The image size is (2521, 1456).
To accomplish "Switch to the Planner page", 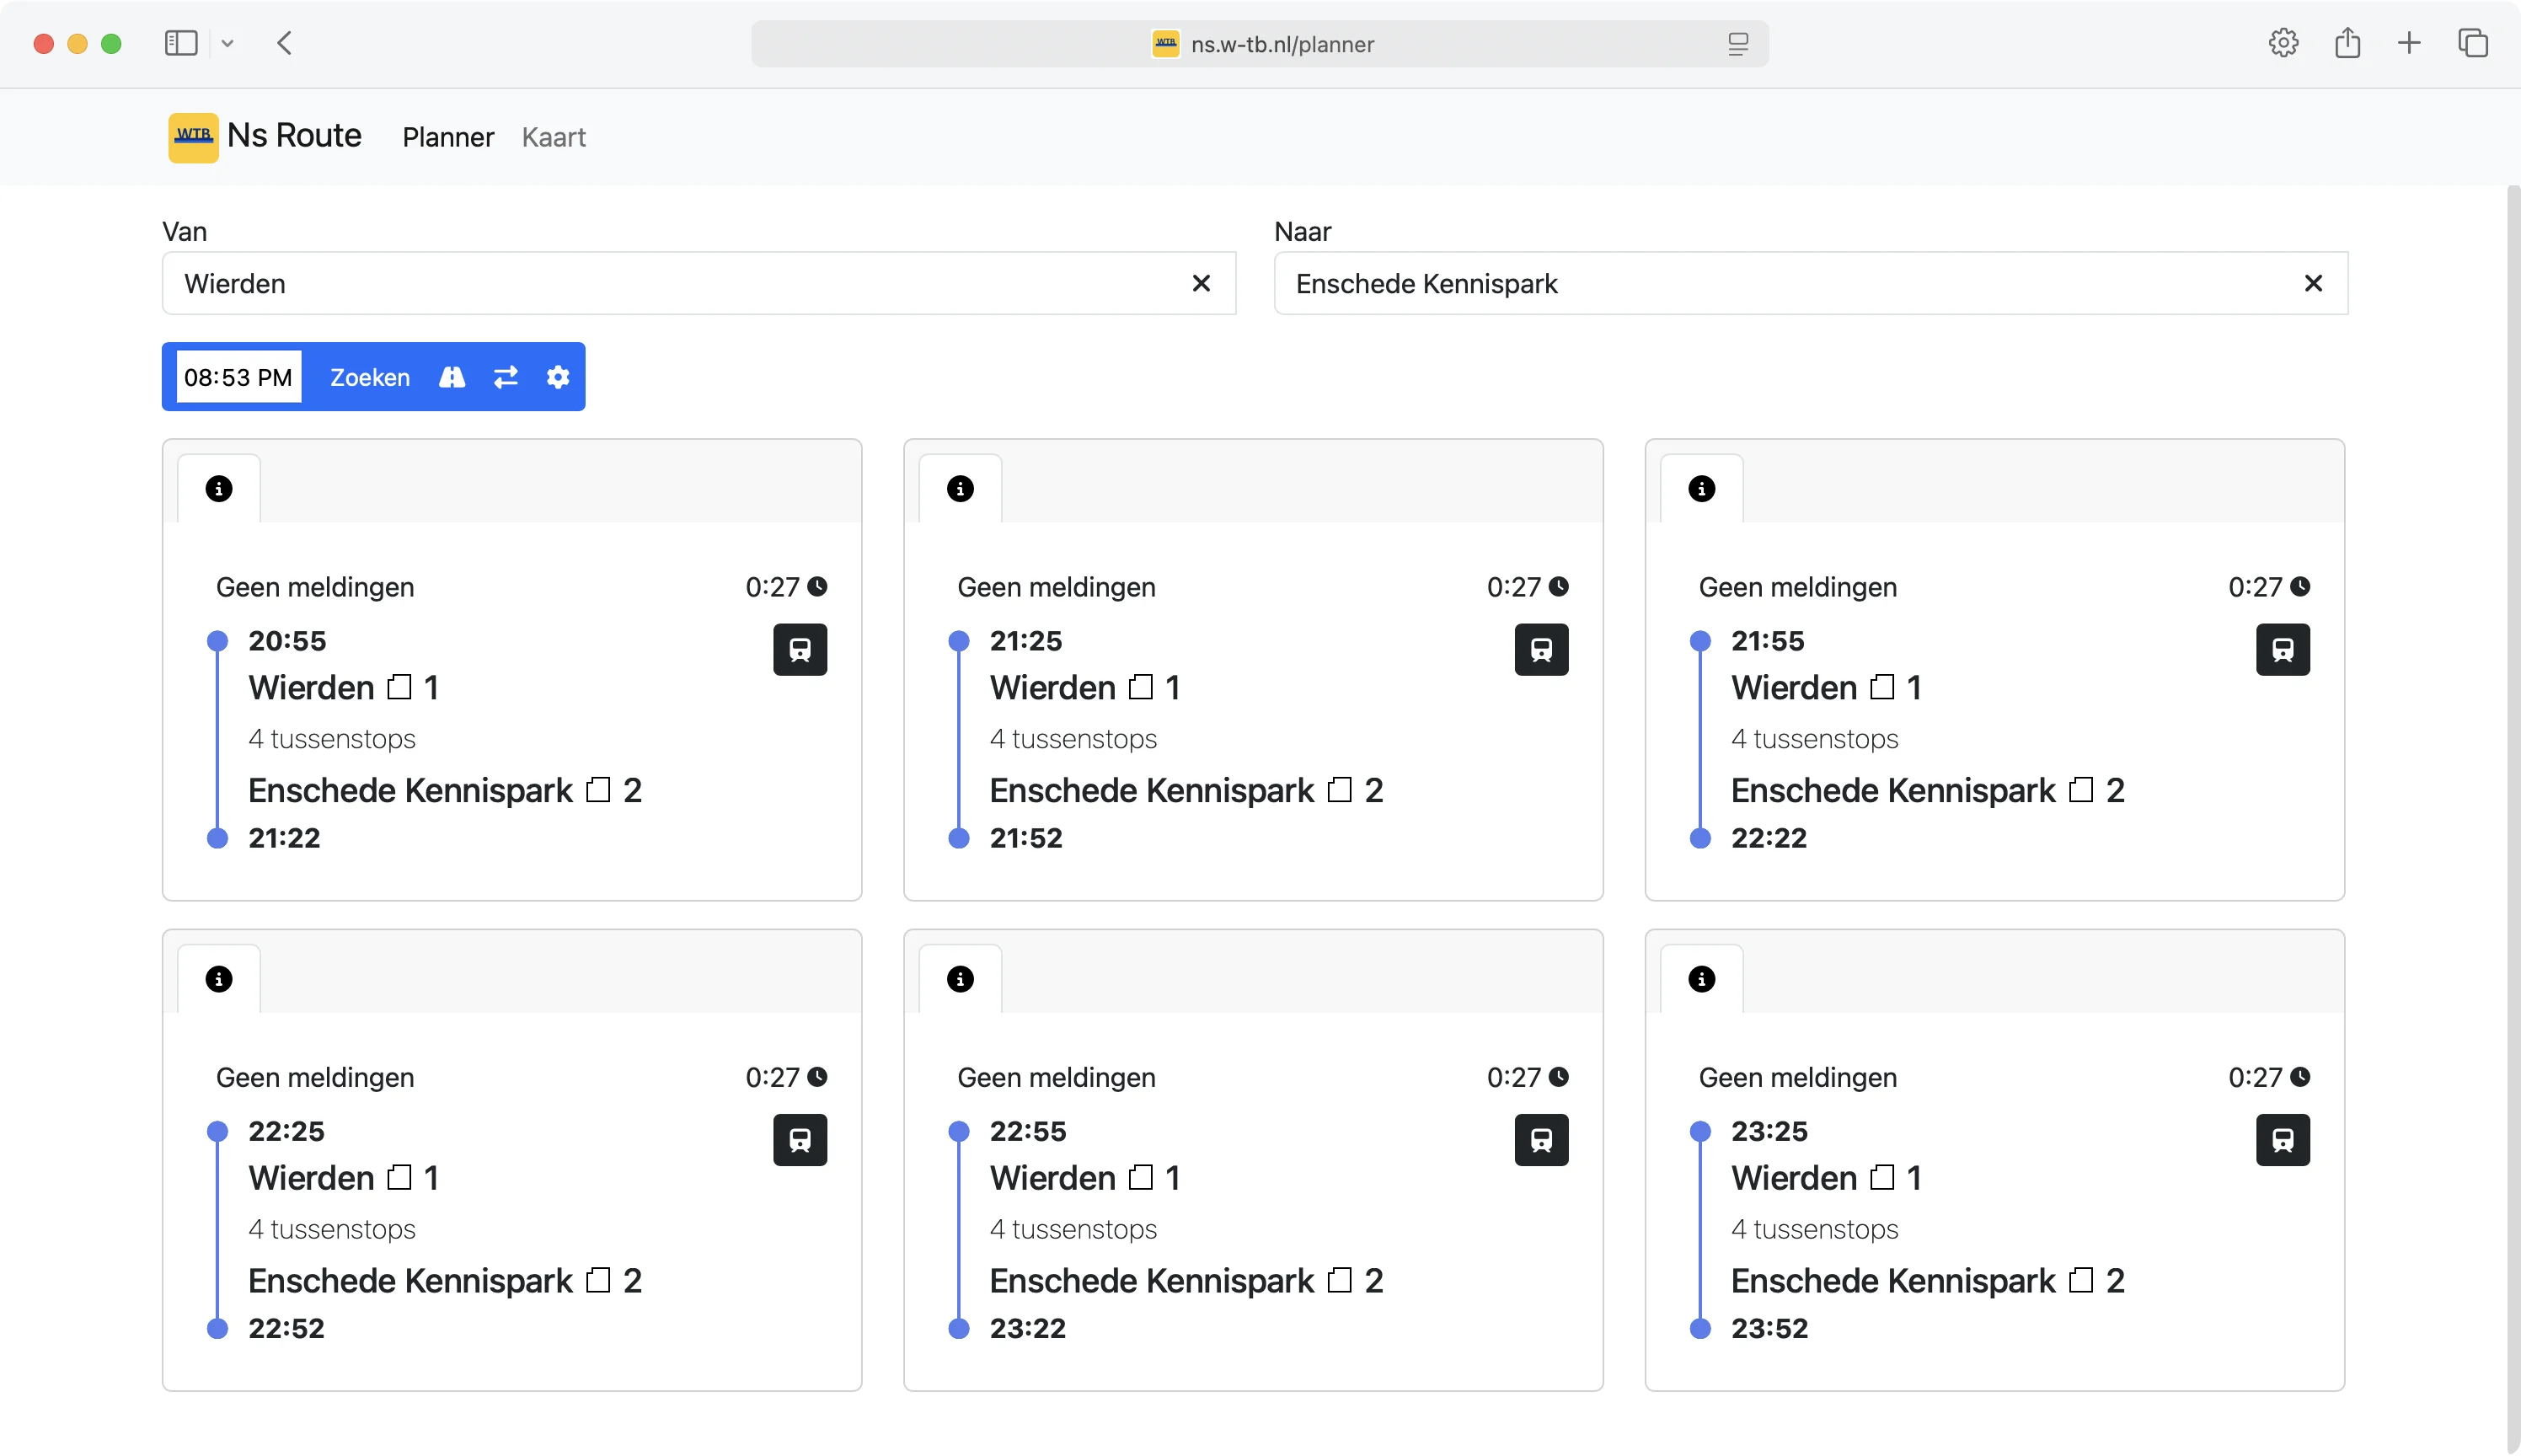I will pos(448,137).
